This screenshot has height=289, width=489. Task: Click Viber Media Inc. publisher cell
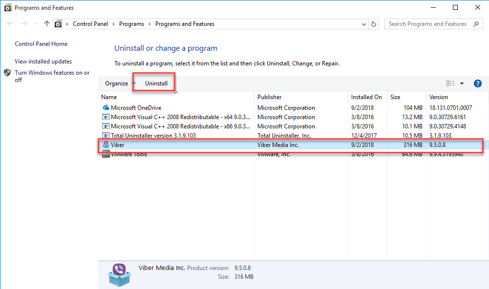tap(278, 145)
